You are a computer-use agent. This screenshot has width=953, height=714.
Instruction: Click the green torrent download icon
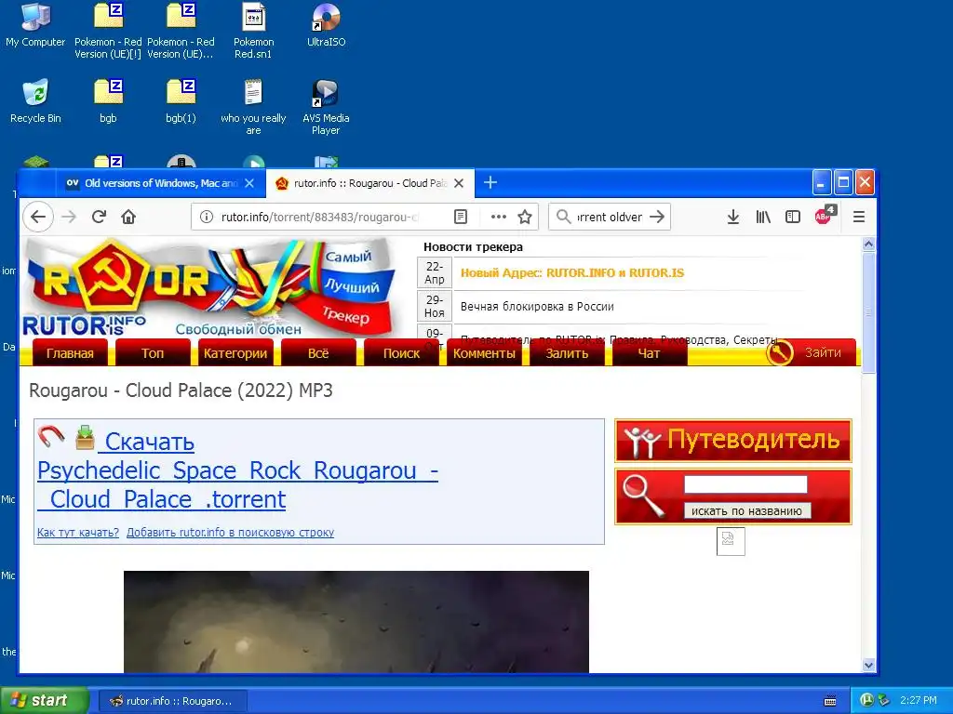tap(85, 437)
